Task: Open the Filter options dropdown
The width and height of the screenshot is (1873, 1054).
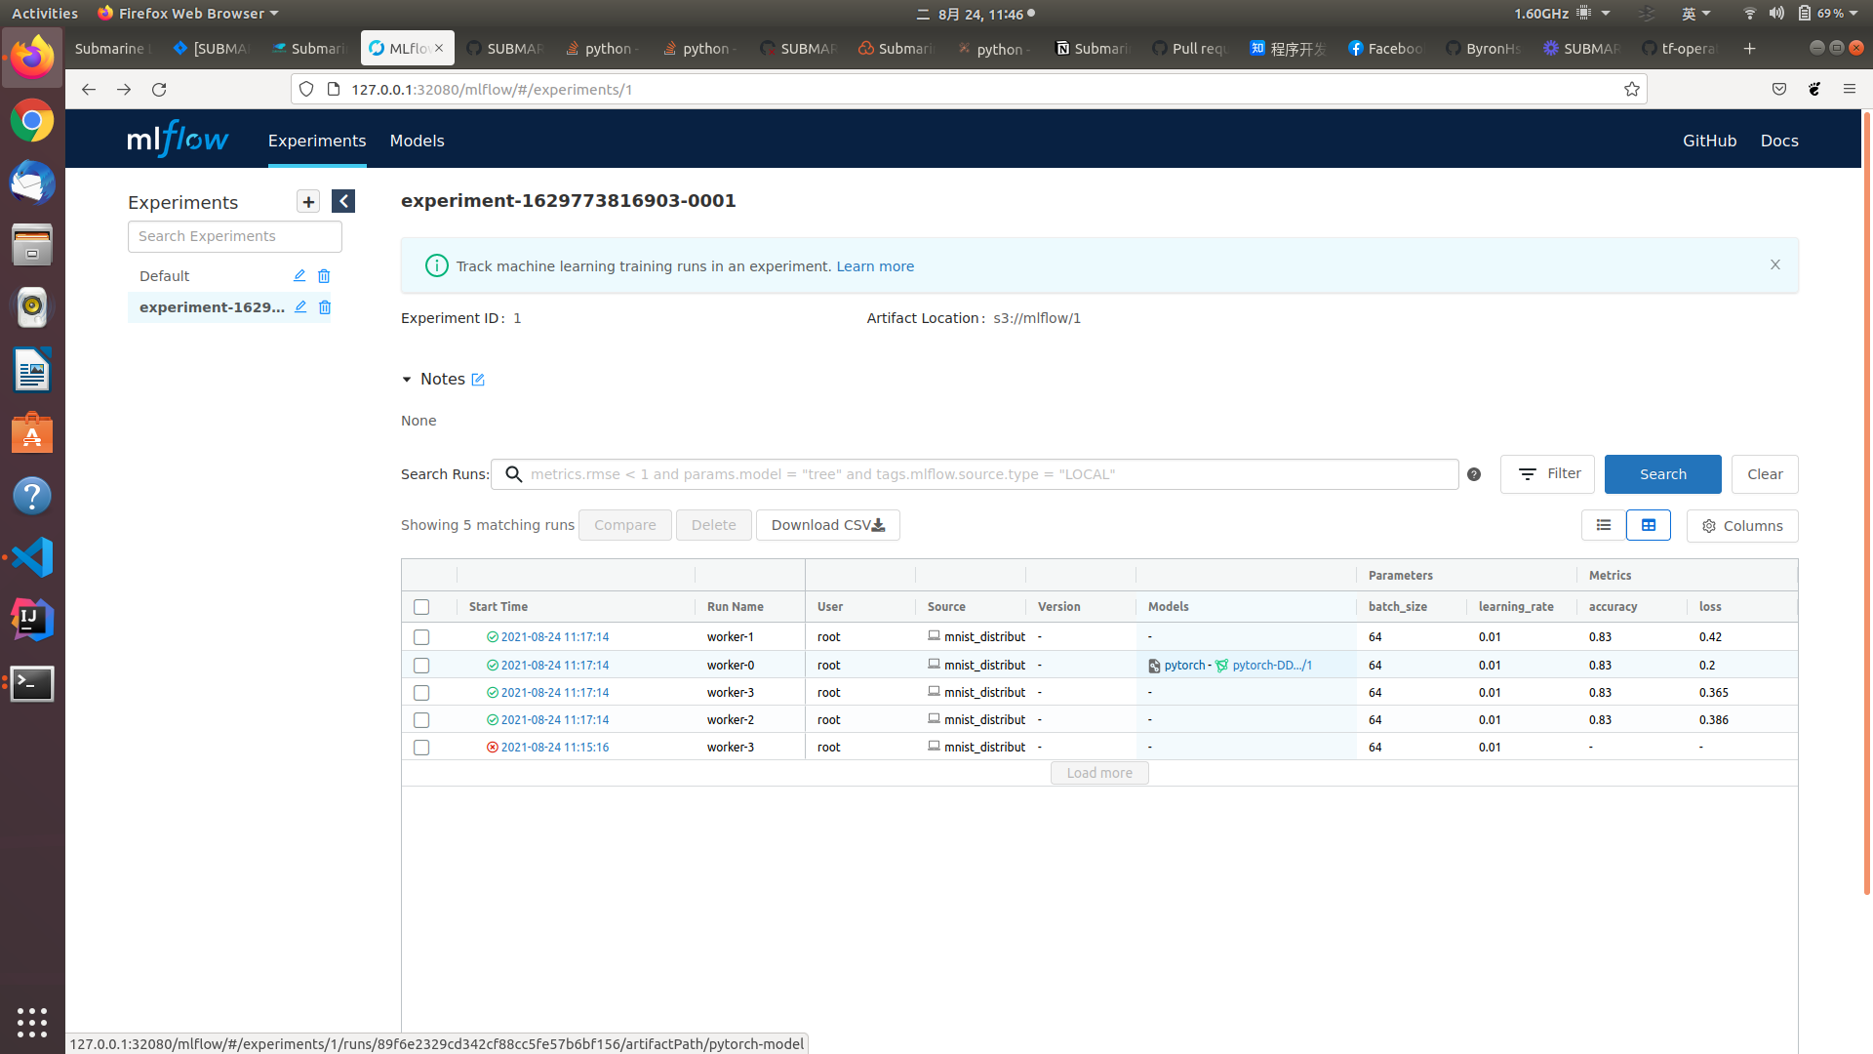Action: coord(1547,474)
